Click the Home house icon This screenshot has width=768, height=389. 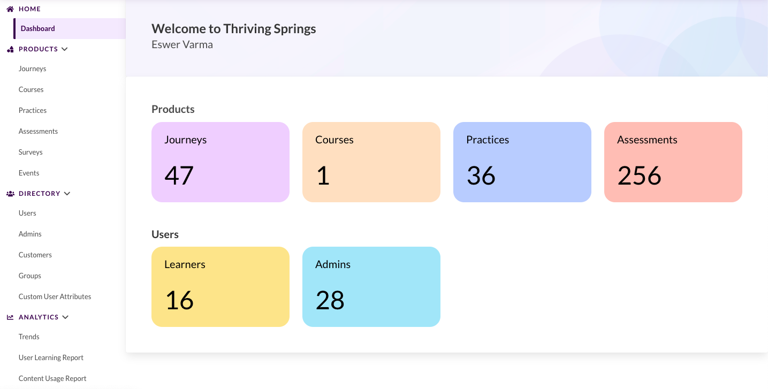(10, 9)
